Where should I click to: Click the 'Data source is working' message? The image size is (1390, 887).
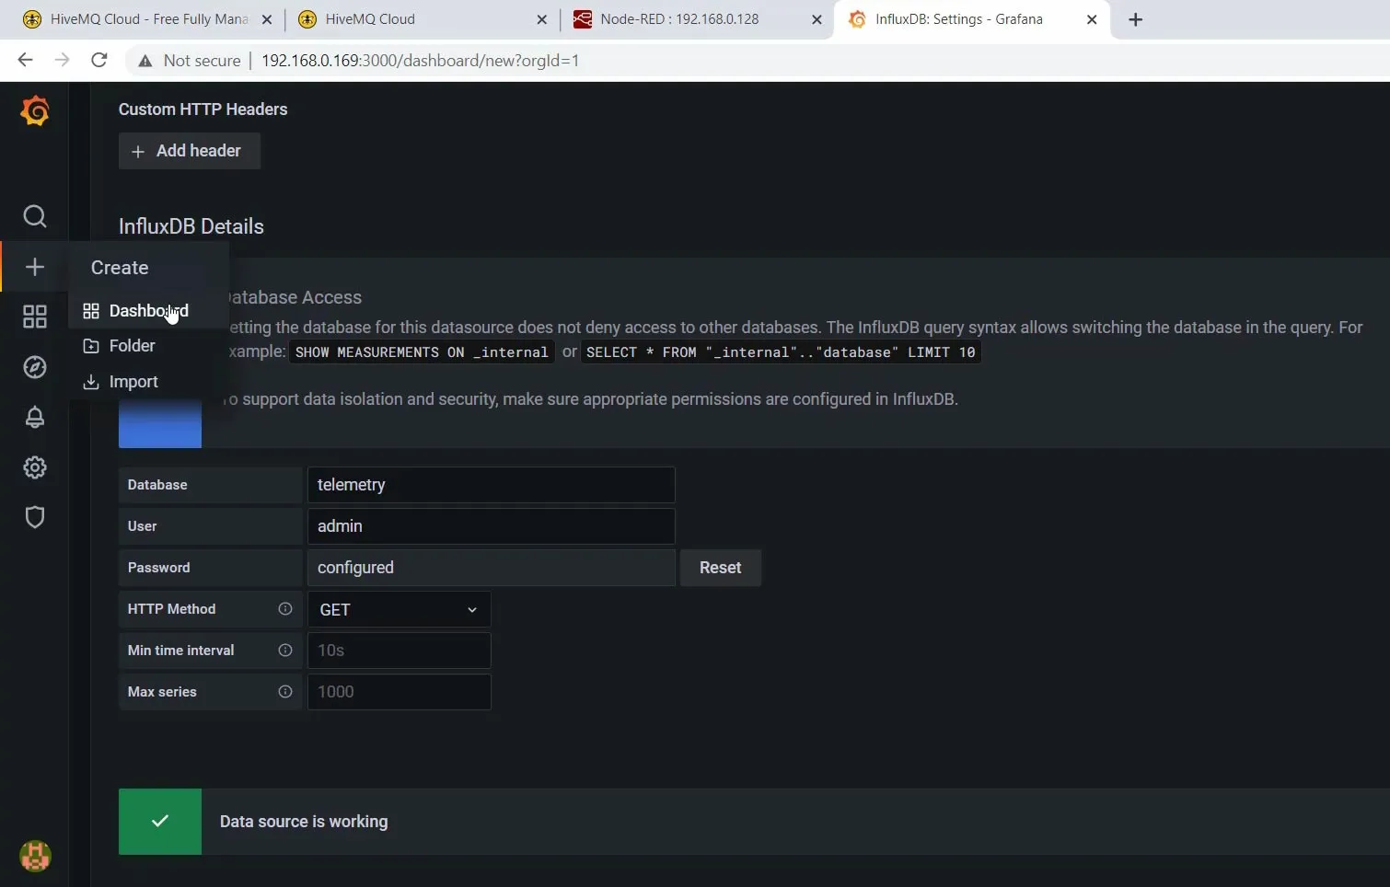click(304, 822)
